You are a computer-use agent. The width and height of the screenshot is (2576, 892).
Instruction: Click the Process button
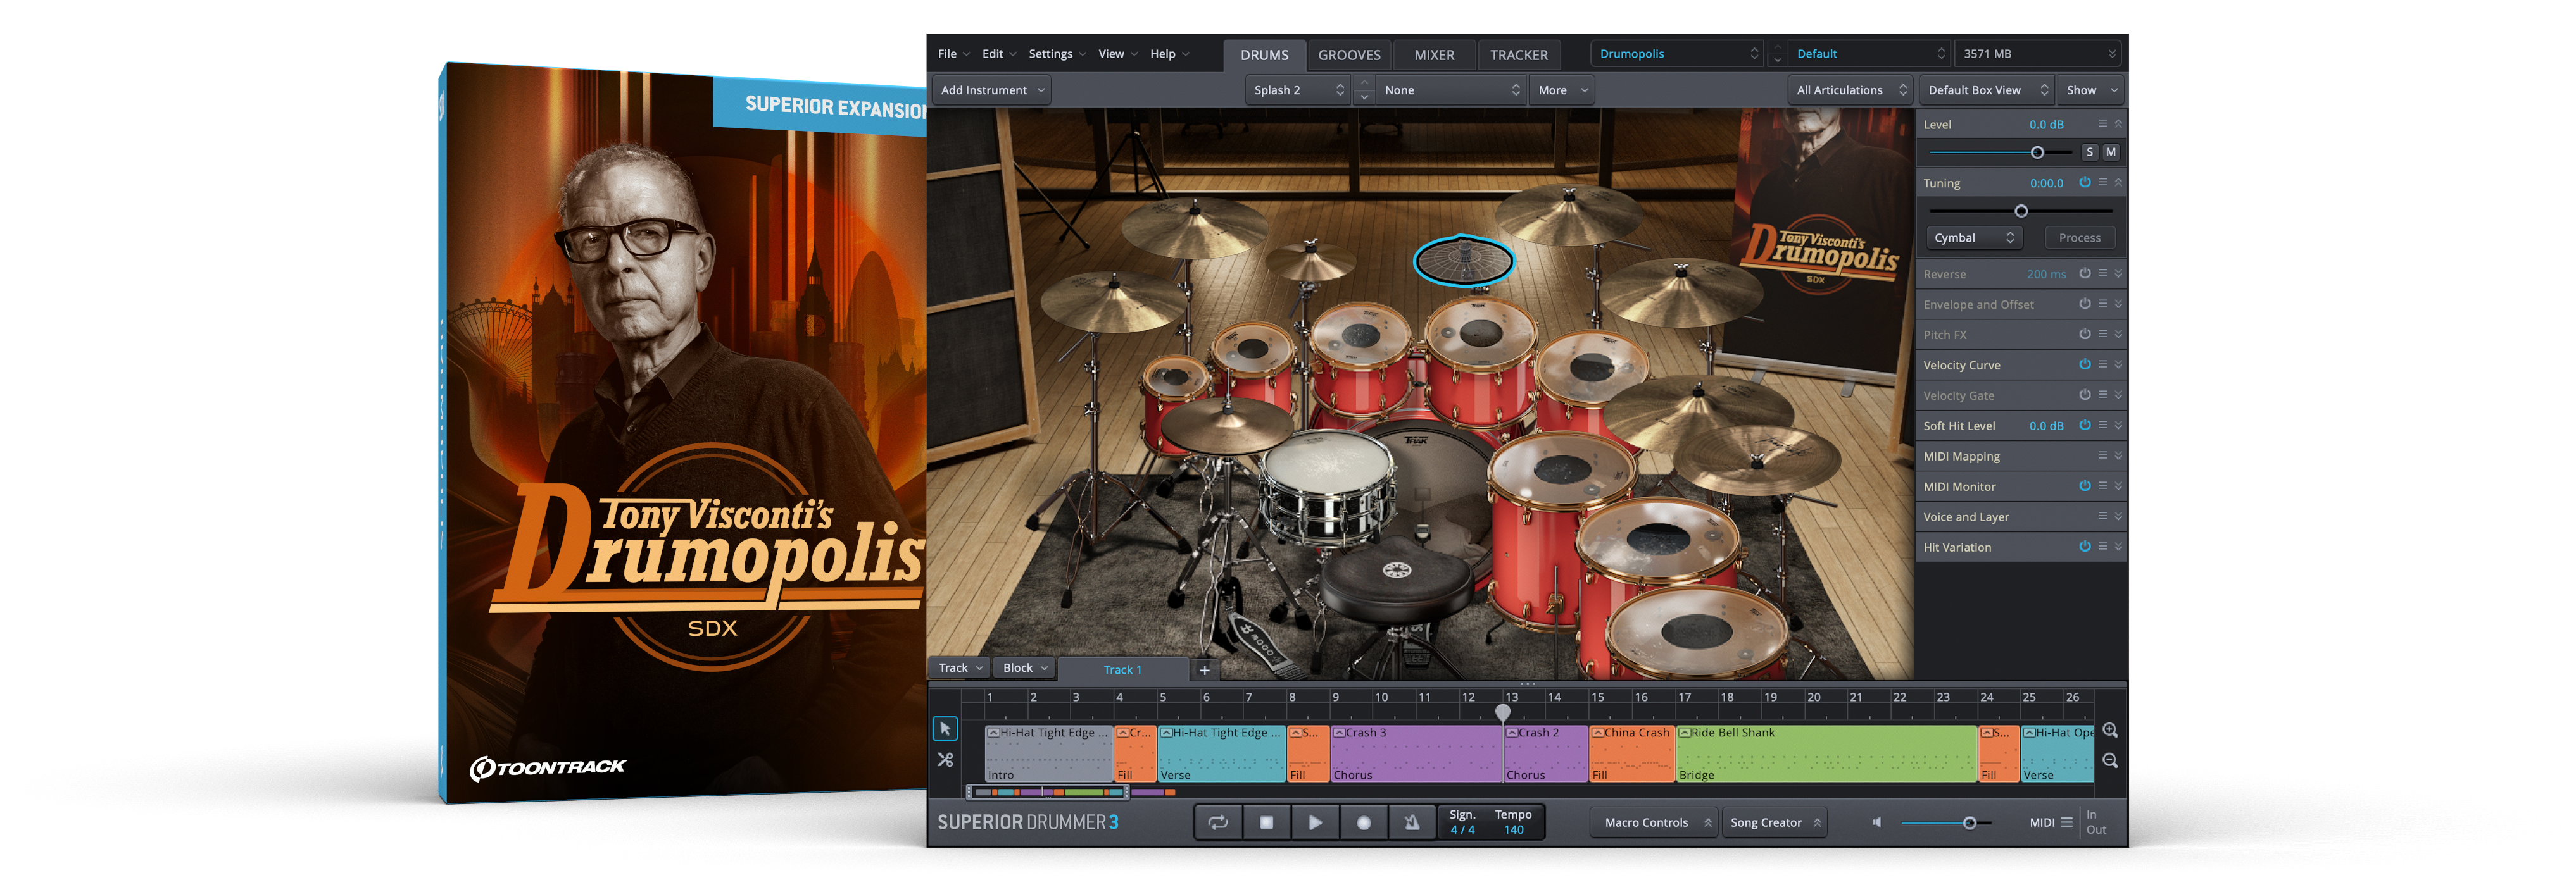(x=2079, y=238)
